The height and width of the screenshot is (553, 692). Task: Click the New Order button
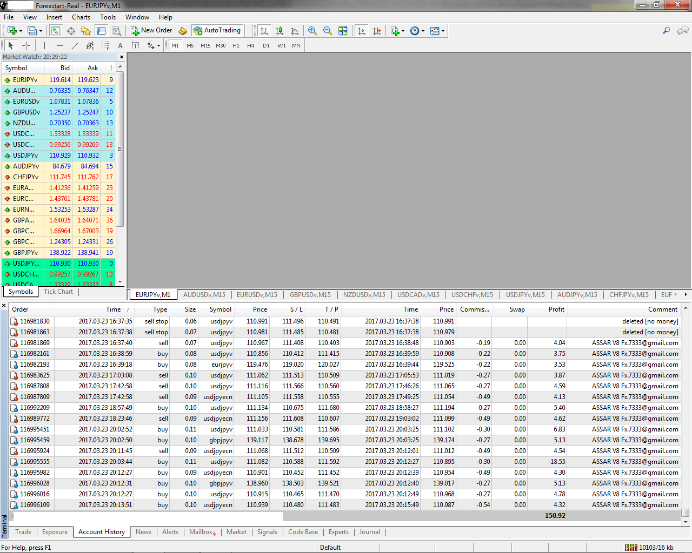point(151,31)
